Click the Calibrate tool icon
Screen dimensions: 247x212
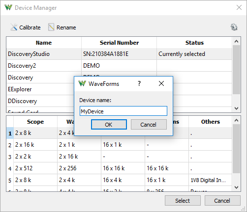point(14,27)
